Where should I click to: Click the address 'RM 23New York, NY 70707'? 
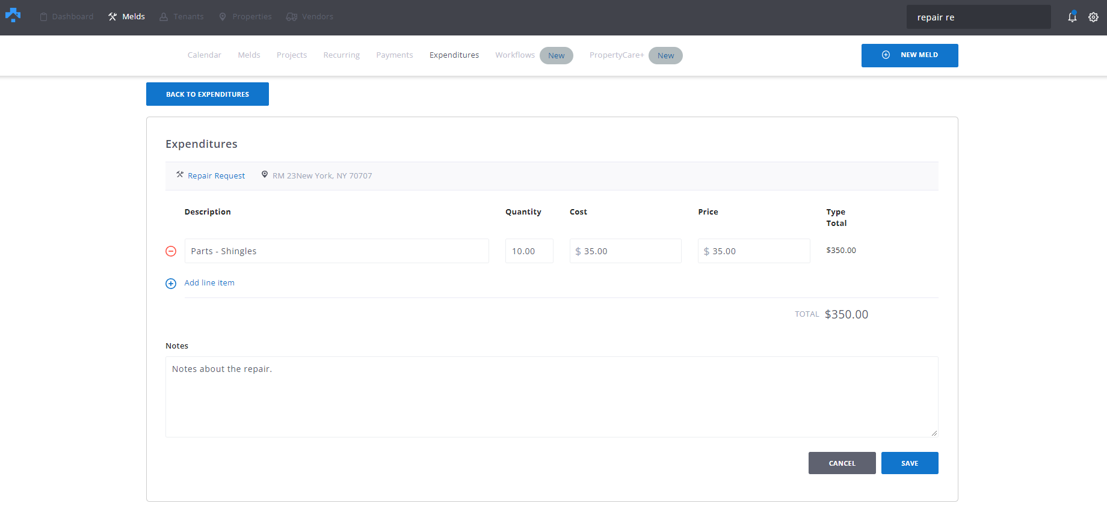pyautogui.click(x=322, y=175)
